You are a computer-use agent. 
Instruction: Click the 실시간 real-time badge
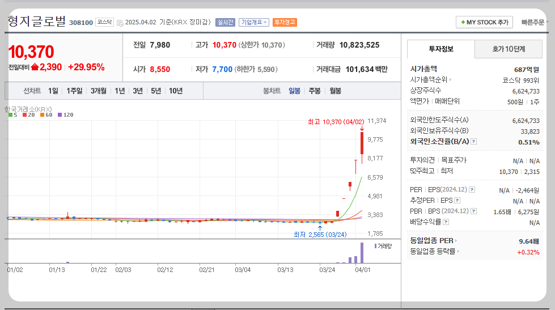(225, 22)
